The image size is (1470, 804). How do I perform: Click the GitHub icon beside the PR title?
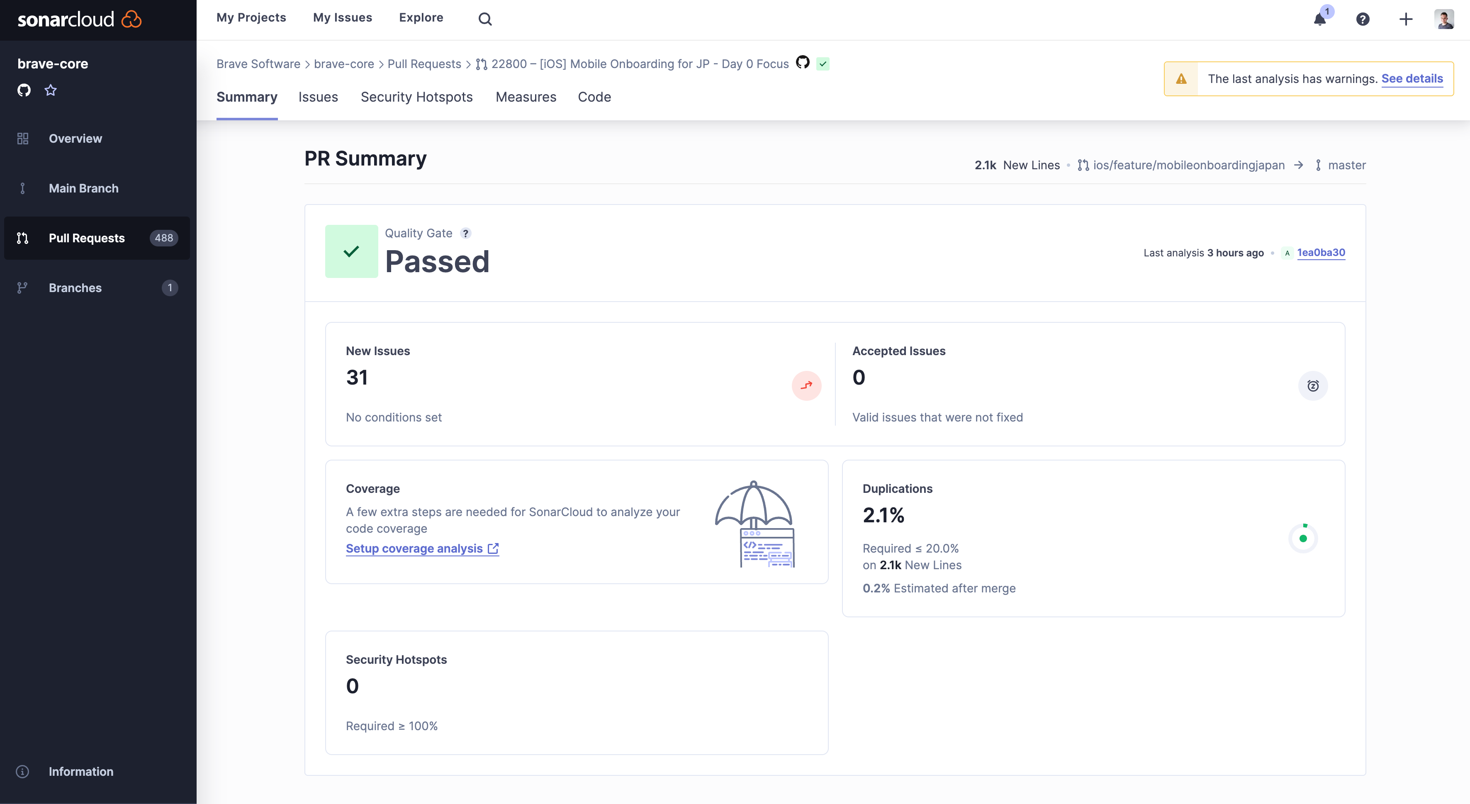click(802, 63)
